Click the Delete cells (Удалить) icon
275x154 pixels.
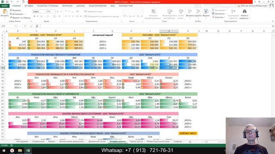[198, 12]
